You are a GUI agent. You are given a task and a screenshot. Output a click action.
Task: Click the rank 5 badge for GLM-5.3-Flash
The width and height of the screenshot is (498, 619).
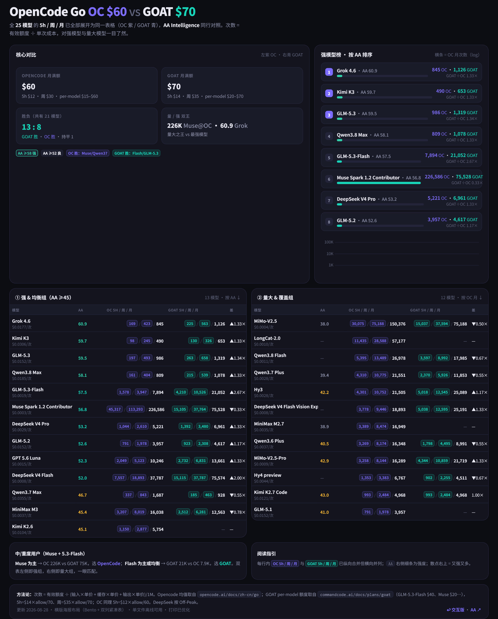point(329,158)
